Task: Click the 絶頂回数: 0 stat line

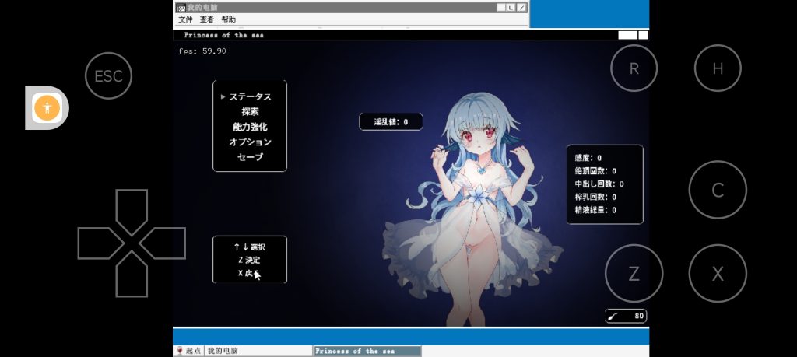Action: click(595, 171)
